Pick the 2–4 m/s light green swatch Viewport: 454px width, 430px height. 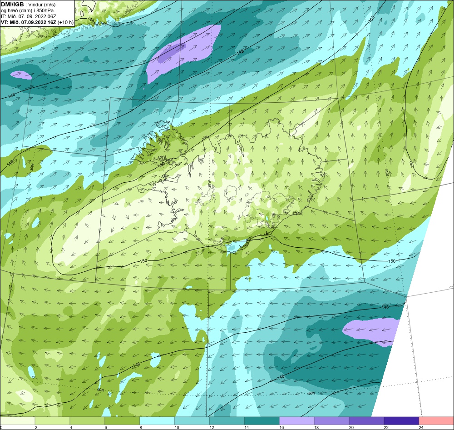[x=52, y=420]
